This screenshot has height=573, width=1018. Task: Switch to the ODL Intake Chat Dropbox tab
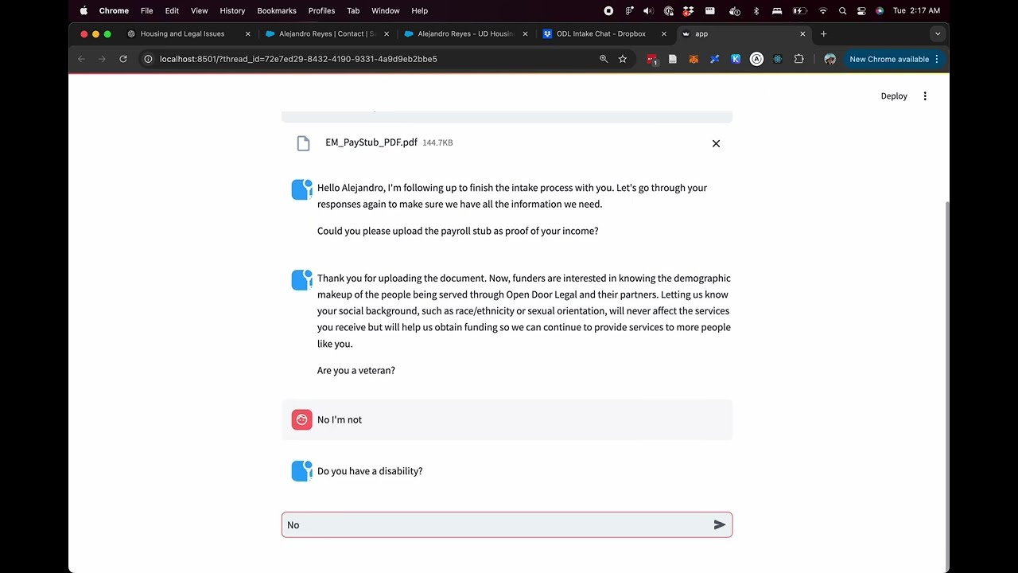point(600,34)
